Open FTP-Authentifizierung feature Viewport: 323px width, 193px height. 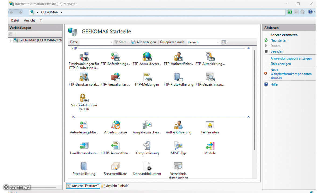click(178, 59)
